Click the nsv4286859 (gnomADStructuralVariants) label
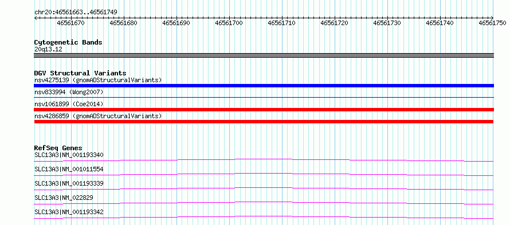Screen dimensions: 510x225 [x=98, y=116]
